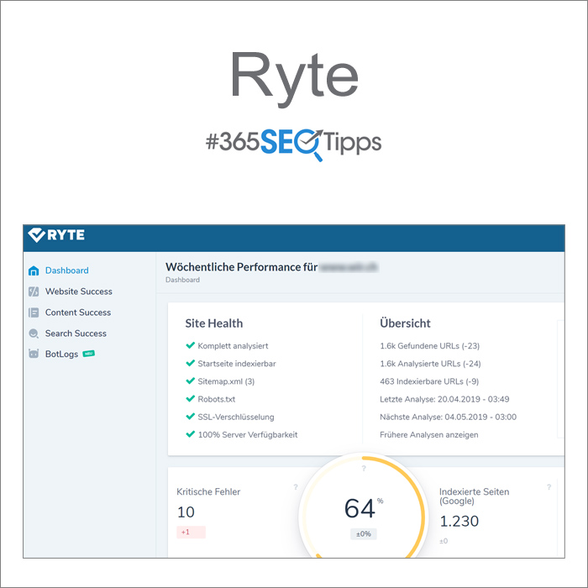Click Indexierte Seiten value 1.230
This screenshot has width=588, height=588.
459,522
